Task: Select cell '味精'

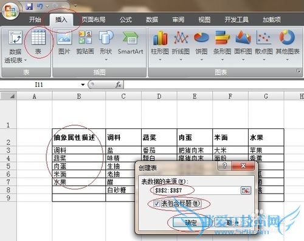Action: coord(123,158)
